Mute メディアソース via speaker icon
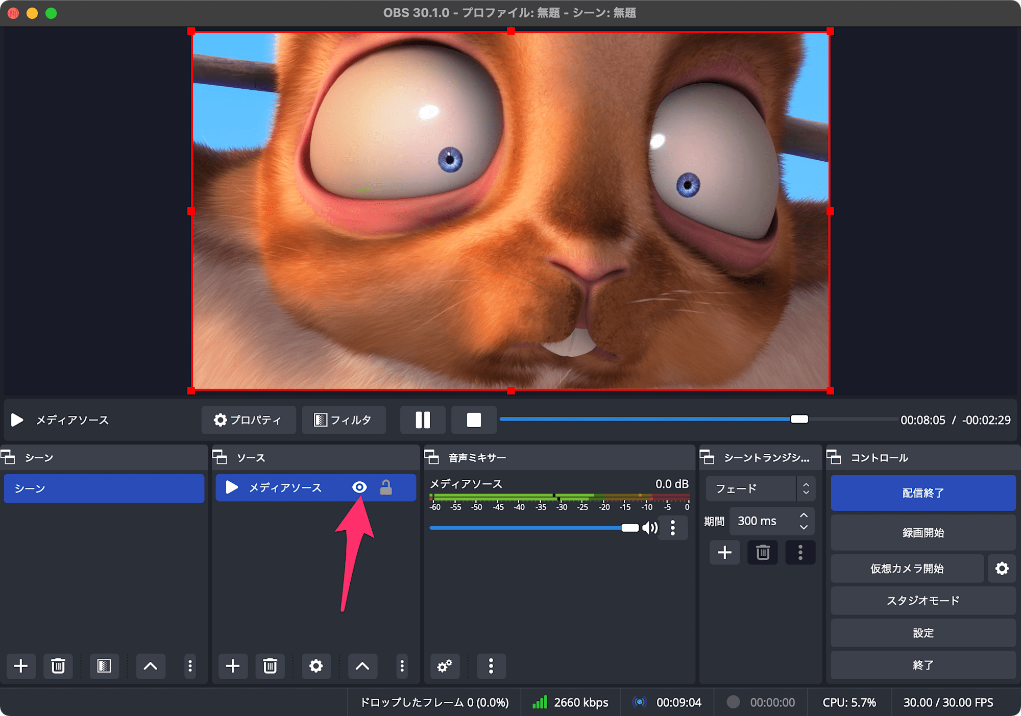This screenshot has height=716, width=1021. [650, 528]
